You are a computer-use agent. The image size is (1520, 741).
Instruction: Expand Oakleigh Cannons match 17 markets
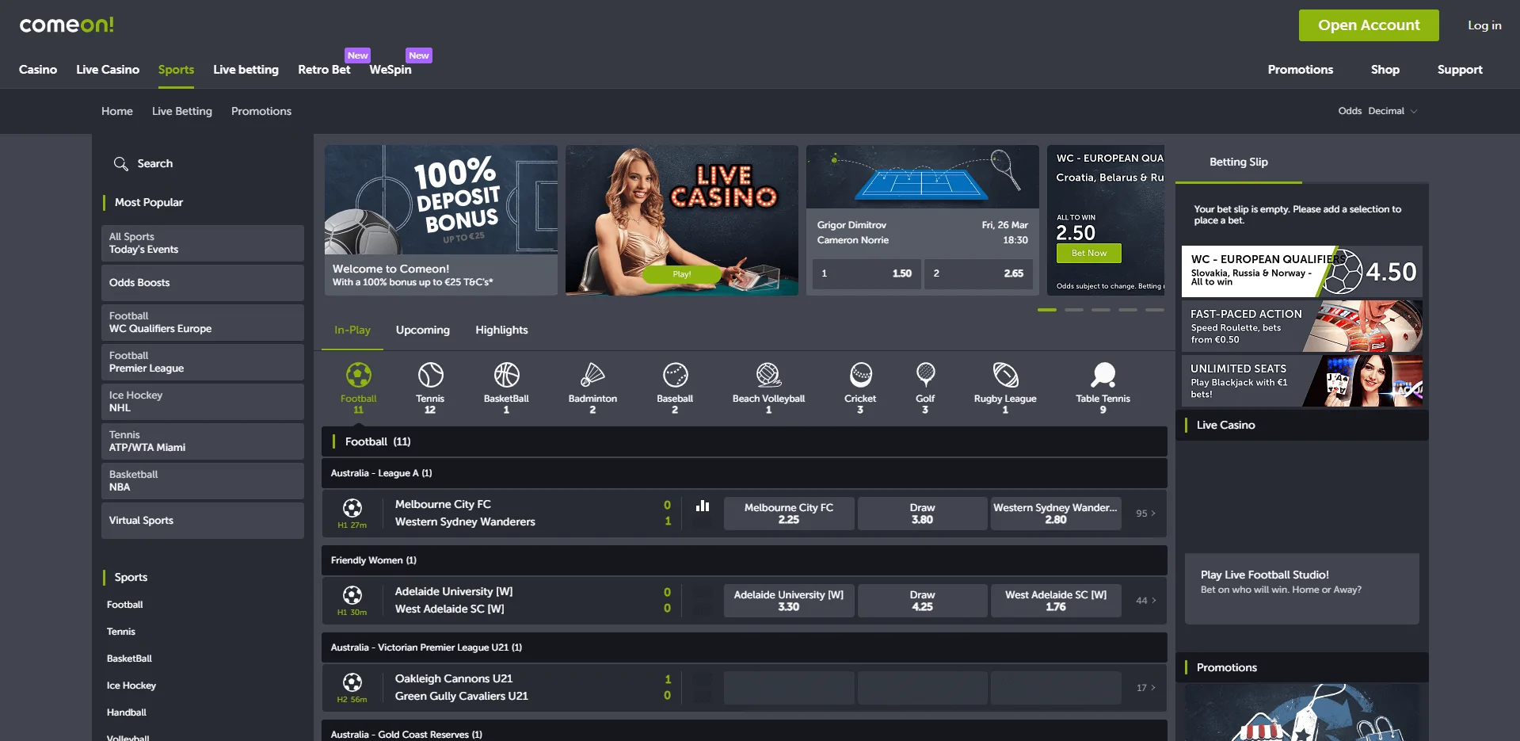(x=1145, y=688)
